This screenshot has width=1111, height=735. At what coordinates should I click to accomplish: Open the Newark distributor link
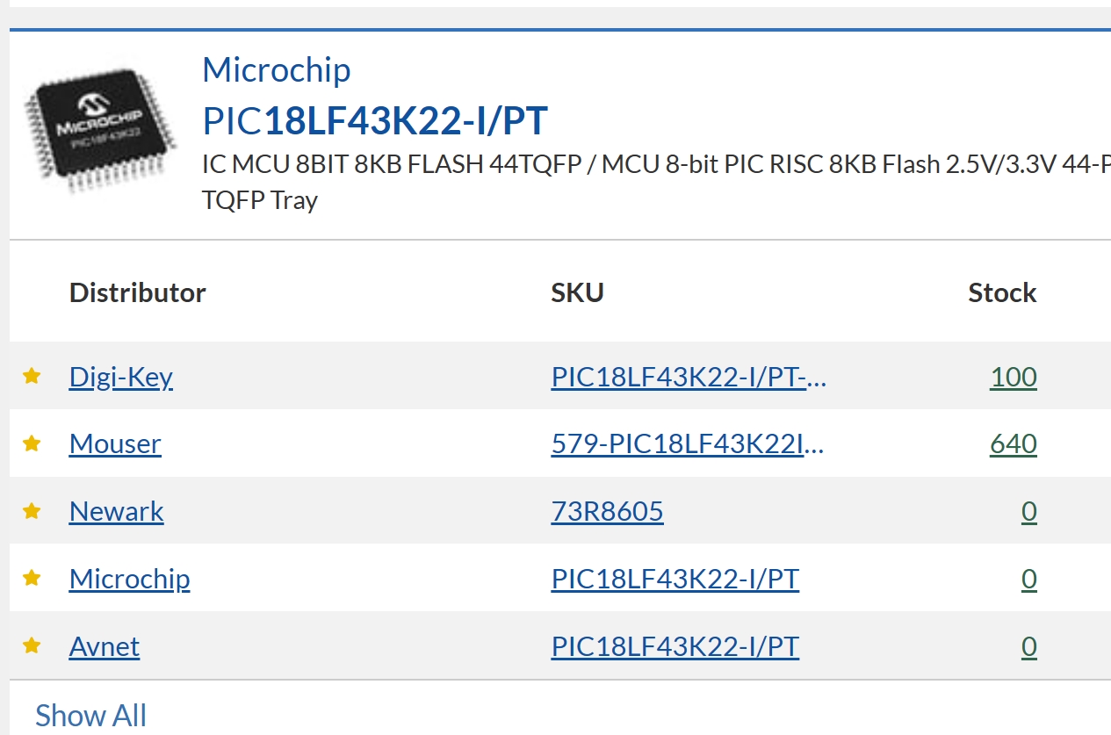[x=117, y=511]
